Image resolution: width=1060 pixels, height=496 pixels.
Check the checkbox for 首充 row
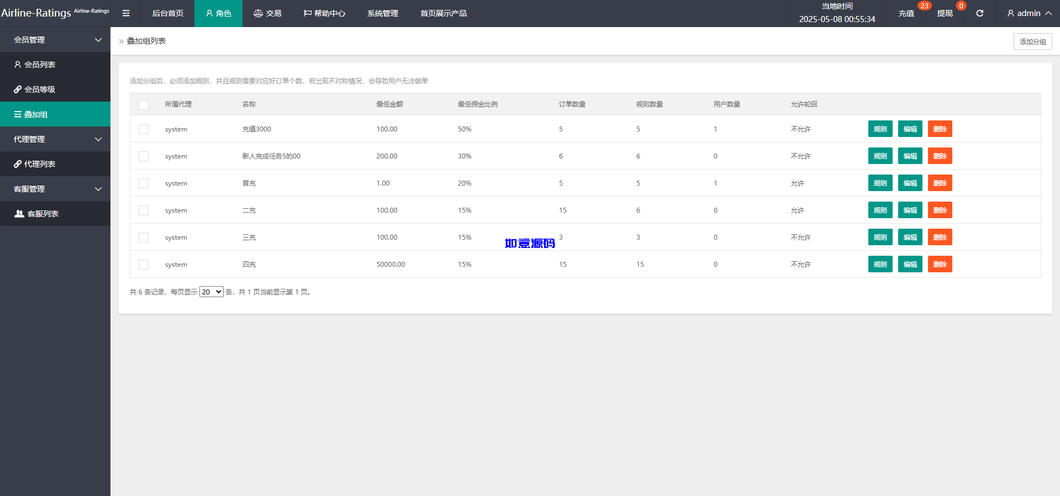(144, 183)
